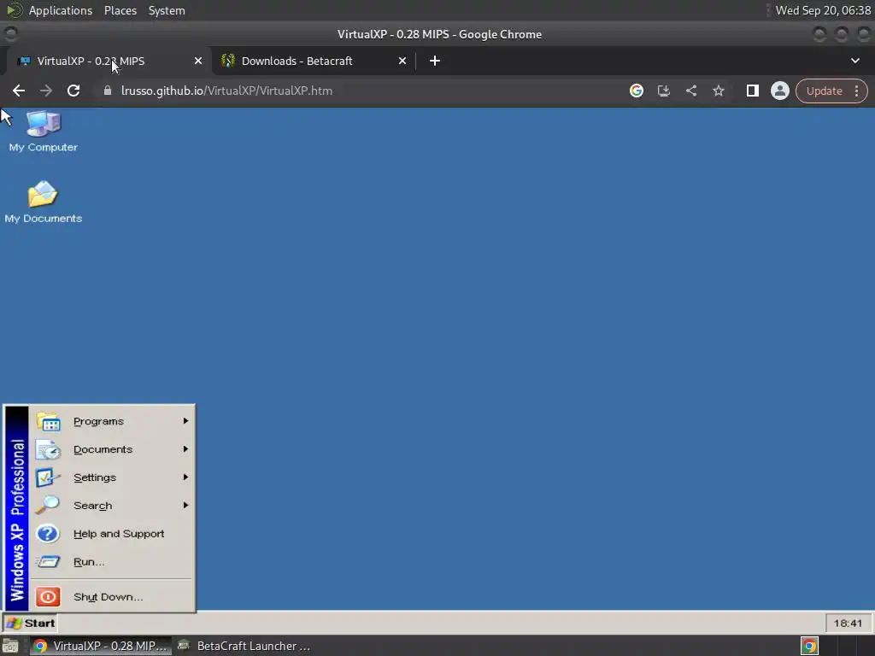This screenshot has height=656, width=875.
Task: Click the Chrome icon in the system tray
Action: click(809, 646)
